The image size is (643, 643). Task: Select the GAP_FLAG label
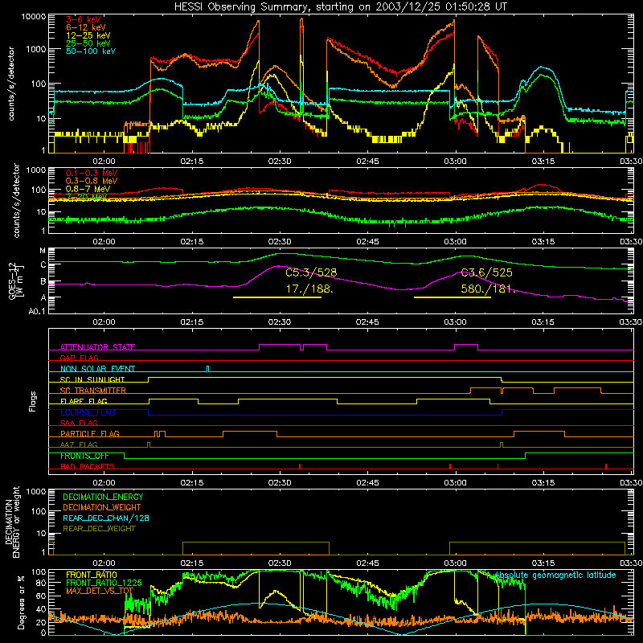pos(79,358)
